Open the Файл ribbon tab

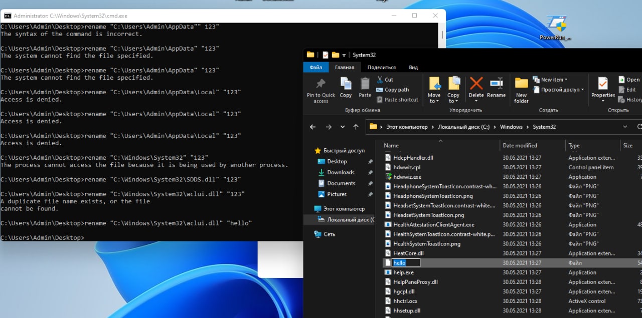[316, 67]
